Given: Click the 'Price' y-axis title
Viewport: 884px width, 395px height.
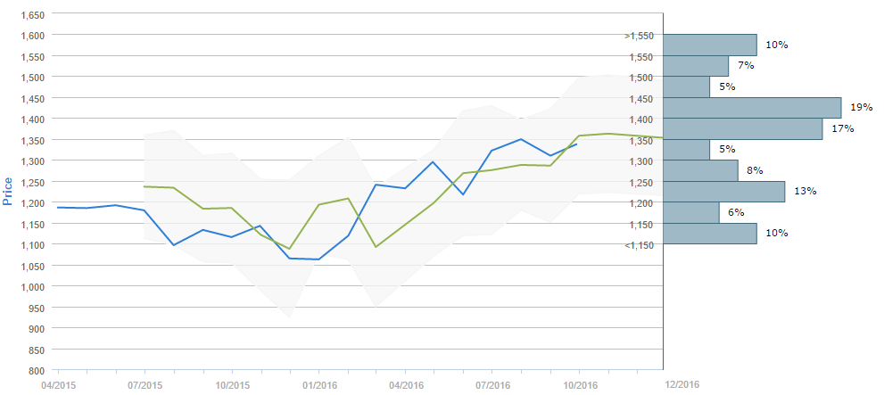Looking at the screenshot, I should click(8, 190).
